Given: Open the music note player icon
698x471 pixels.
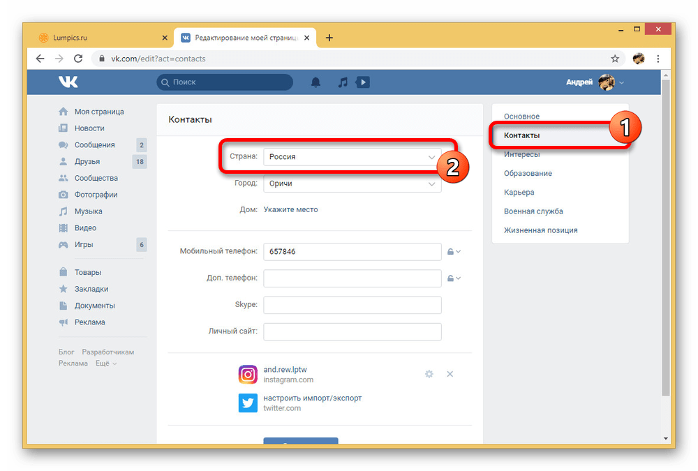Looking at the screenshot, I should tap(342, 82).
